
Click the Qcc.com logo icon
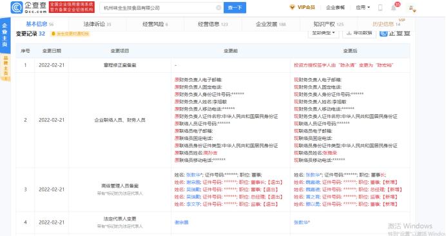(x=16, y=7)
